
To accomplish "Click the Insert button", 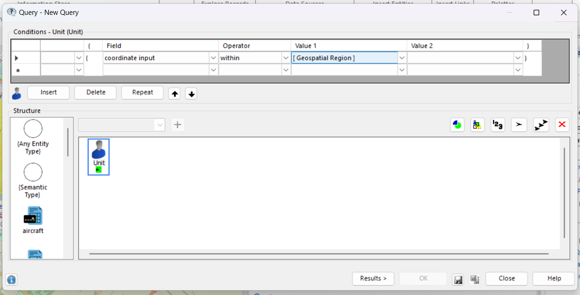I will tap(48, 92).
